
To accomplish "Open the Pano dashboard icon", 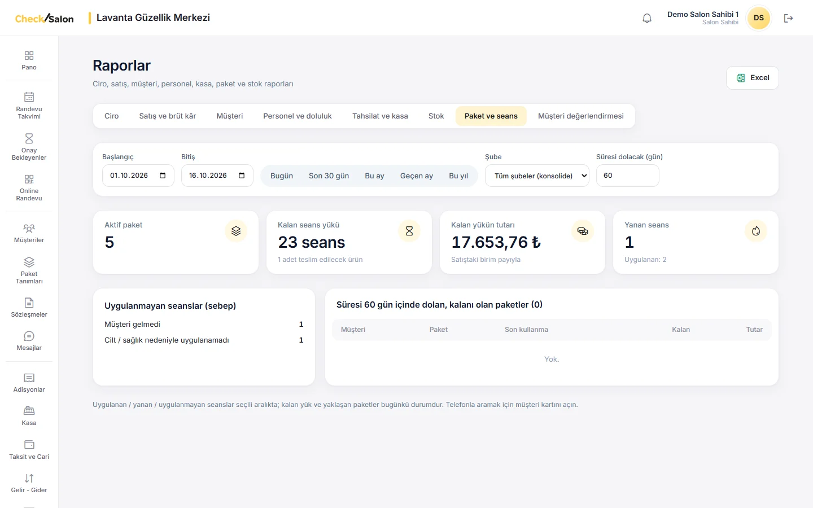I will coord(29,55).
